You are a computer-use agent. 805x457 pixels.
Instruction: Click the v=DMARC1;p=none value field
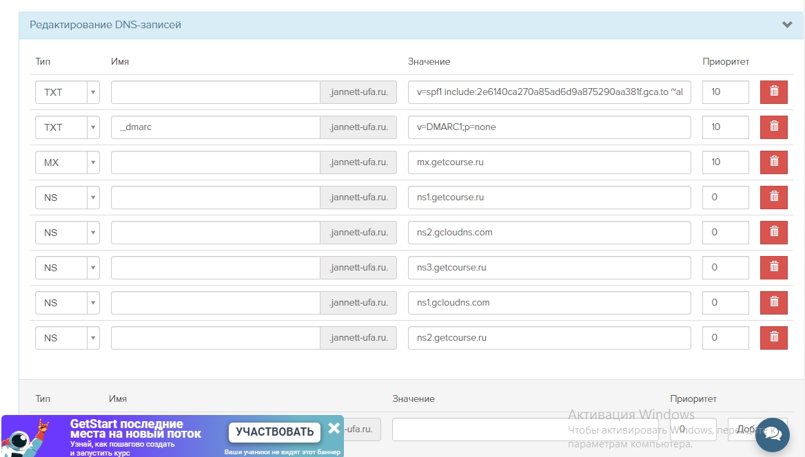point(549,127)
